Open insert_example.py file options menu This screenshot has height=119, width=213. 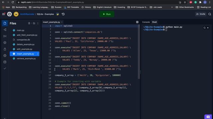tap(38, 54)
